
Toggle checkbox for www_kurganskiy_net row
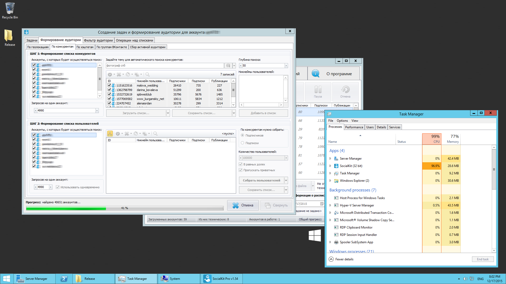tap(109, 99)
